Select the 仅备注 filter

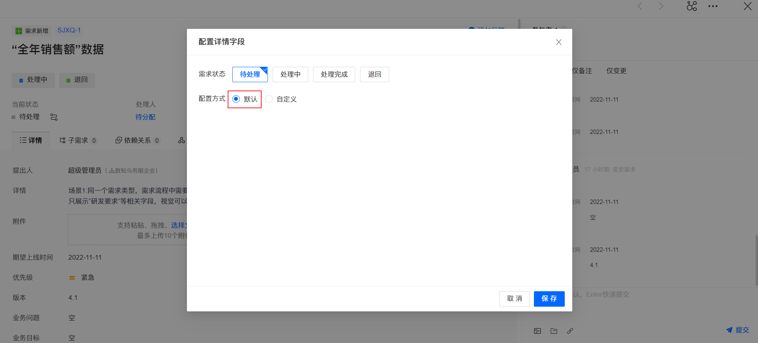(582, 71)
